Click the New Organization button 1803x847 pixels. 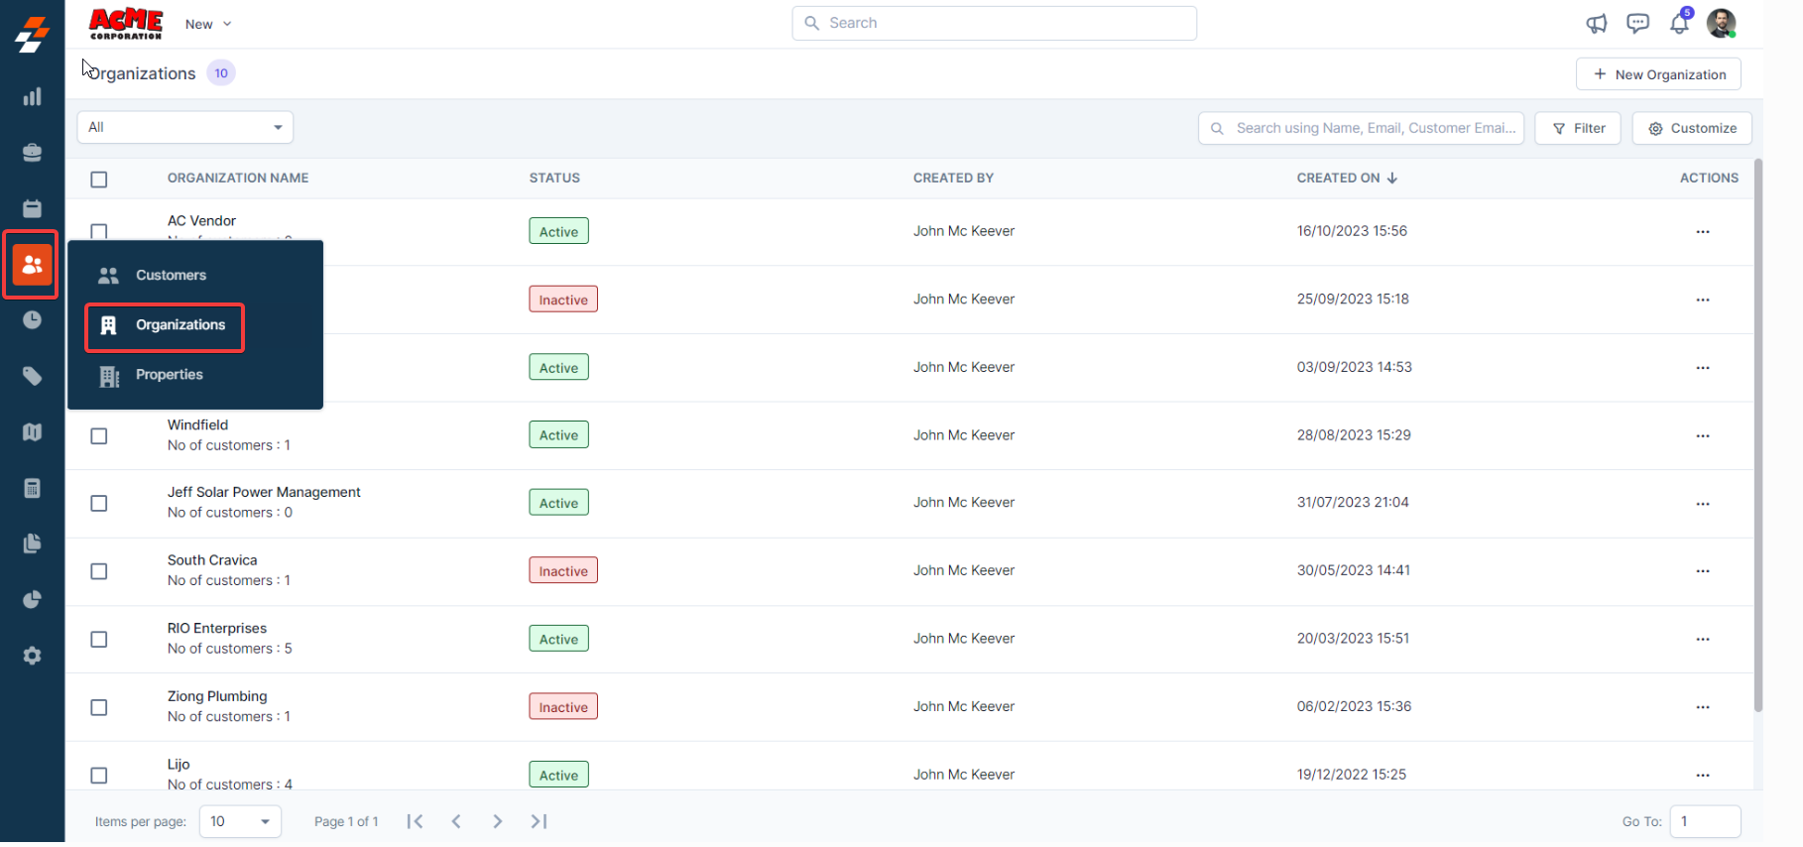click(x=1658, y=74)
